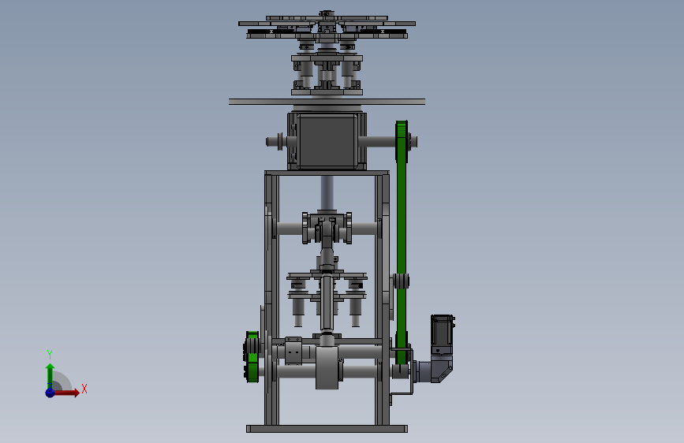Select the top rotating turntable assembly

tap(327, 25)
